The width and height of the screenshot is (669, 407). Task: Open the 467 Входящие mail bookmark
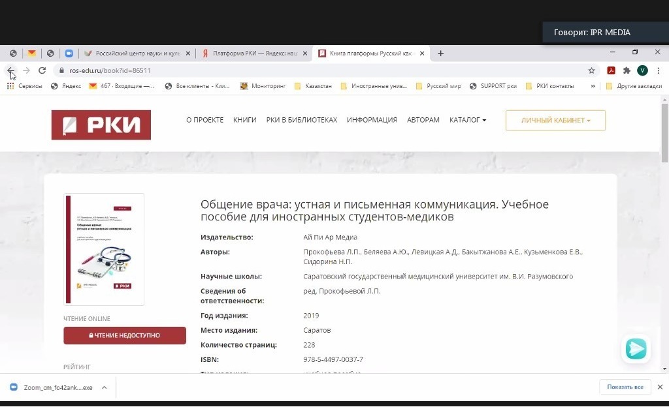pyautogui.click(x=122, y=86)
